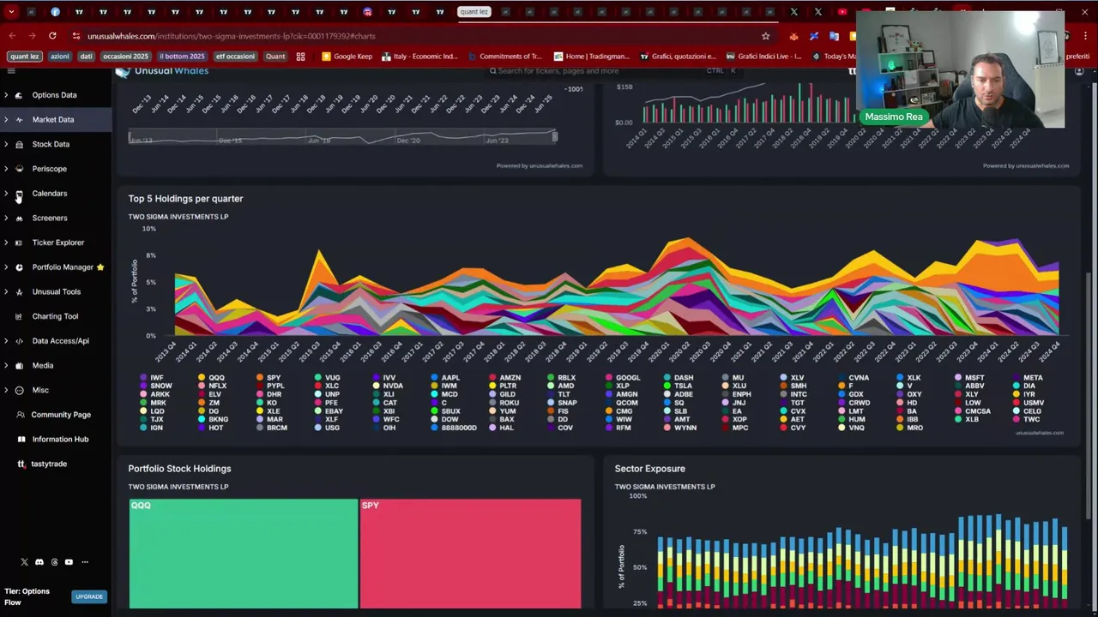Click the Stock Data sidebar icon
Viewport: 1098px width, 617px height.
[19, 144]
